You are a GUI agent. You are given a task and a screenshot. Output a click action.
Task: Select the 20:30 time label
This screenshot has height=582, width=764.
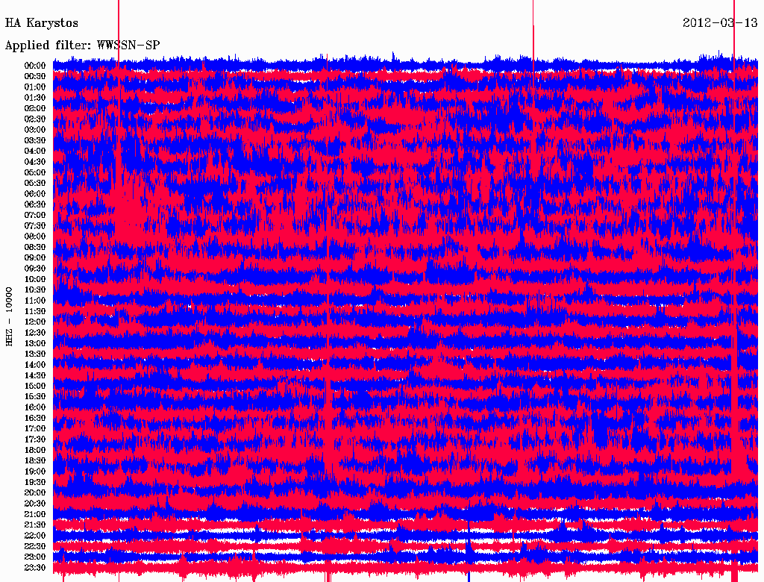click(x=35, y=504)
